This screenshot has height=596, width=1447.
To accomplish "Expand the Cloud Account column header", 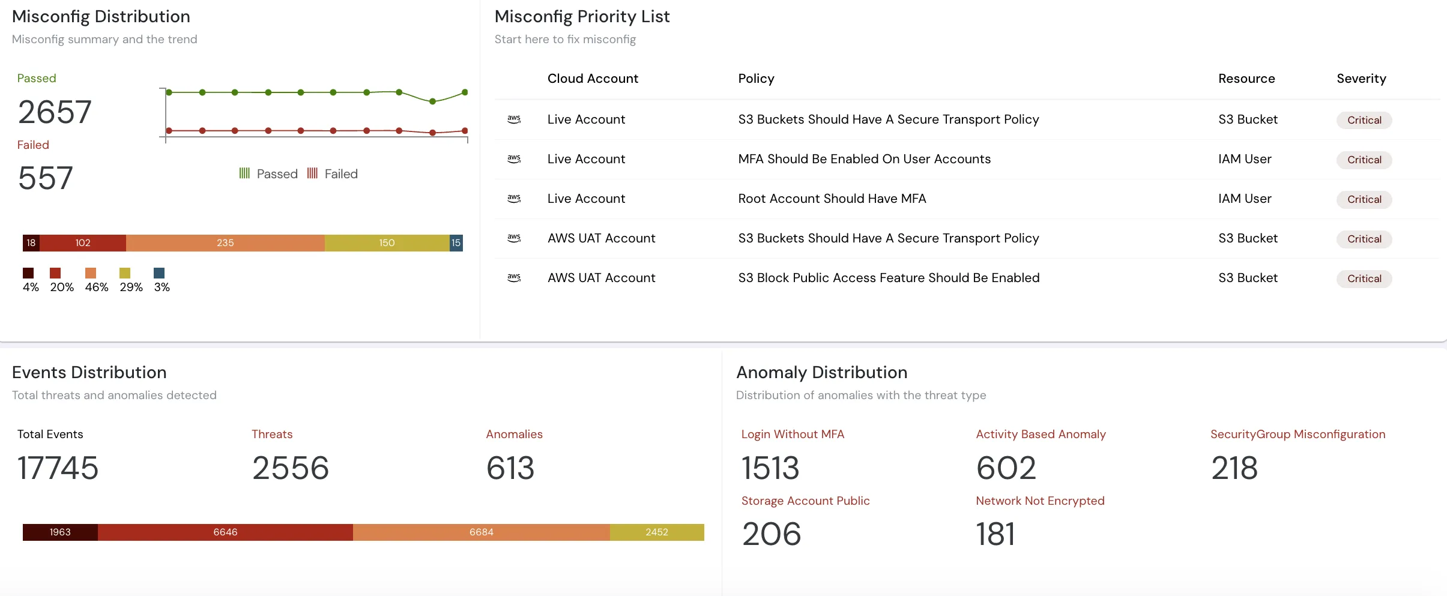I will [x=592, y=79].
